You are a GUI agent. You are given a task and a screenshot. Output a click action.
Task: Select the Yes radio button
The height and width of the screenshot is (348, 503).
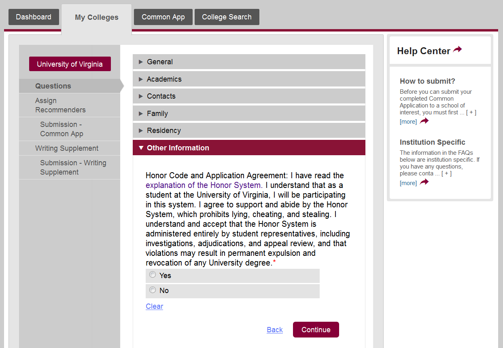click(153, 275)
